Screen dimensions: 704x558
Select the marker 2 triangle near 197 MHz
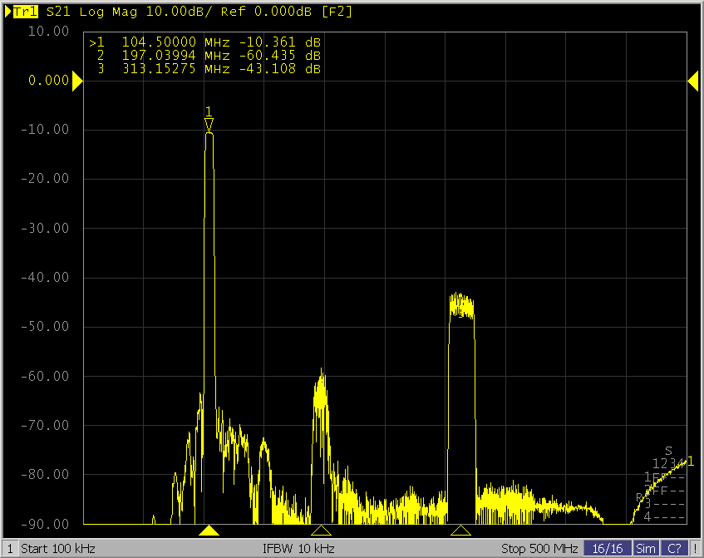click(x=321, y=530)
